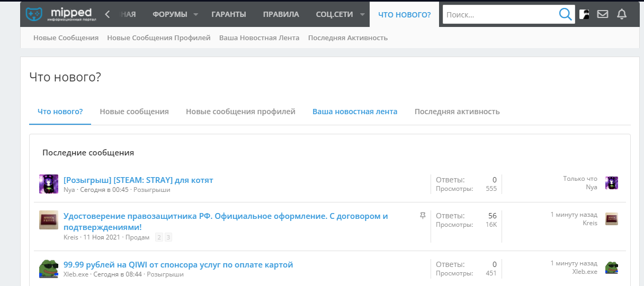The height and width of the screenshot is (286, 644).
Task: Open the Продам category link
Action: point(137,237)
